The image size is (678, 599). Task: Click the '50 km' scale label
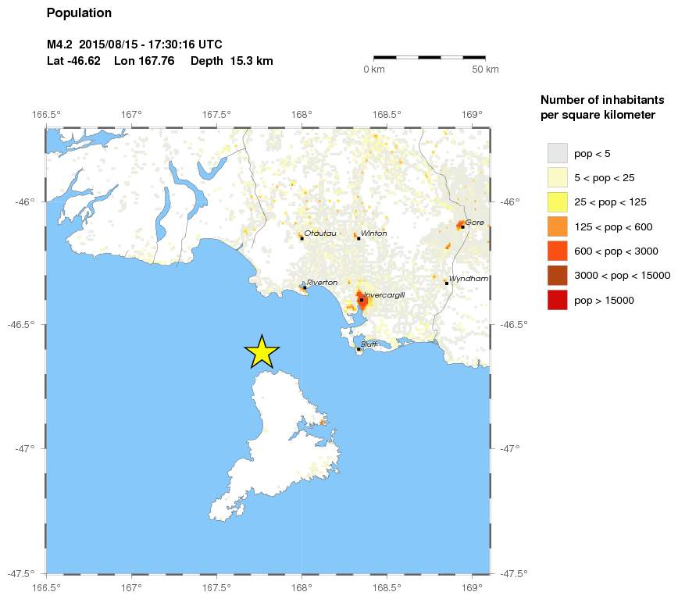point(485,70)
